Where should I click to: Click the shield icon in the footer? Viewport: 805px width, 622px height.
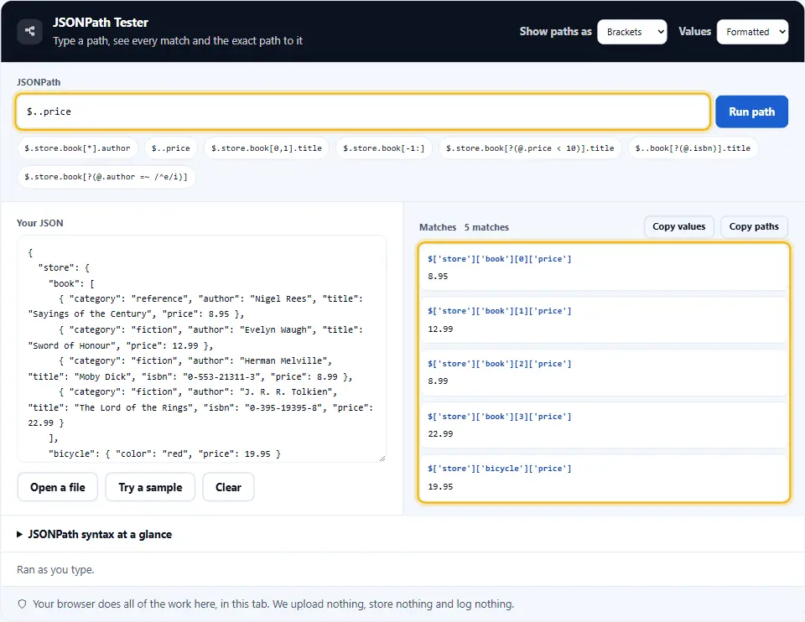tap(22, 604)
